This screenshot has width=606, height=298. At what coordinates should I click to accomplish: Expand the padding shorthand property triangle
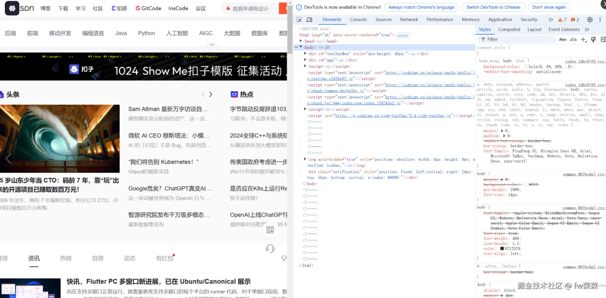[504, 136]
